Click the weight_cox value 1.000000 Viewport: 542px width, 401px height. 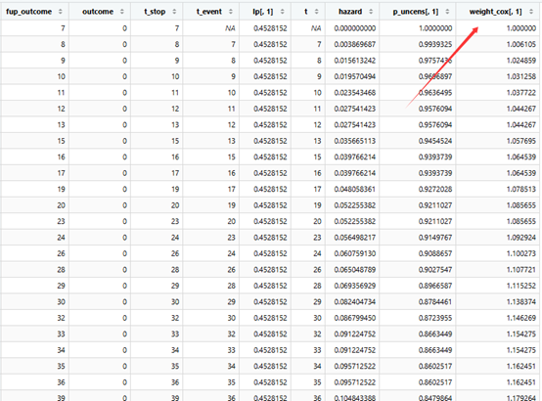[x=521, y=28]
